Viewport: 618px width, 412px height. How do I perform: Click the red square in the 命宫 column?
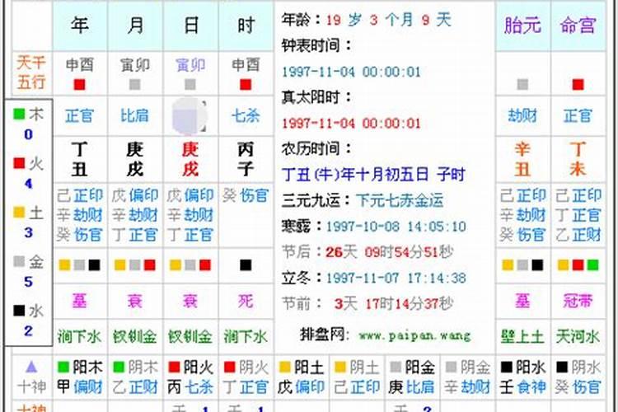[578, 84]
